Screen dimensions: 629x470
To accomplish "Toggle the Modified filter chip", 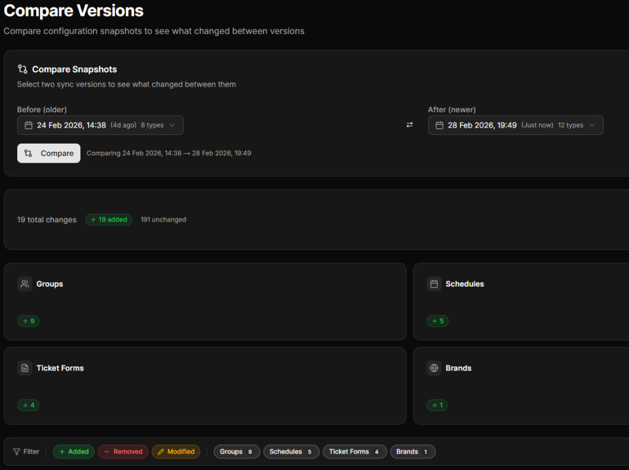I will click(176, 452).
